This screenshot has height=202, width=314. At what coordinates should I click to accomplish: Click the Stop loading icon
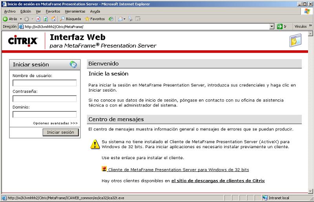point(38,19)
